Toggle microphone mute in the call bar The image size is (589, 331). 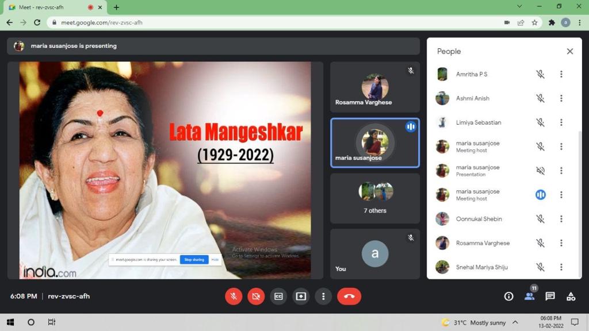coord(234,297)
